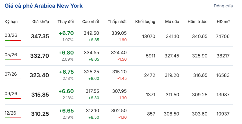
Task: Click the 05/26 contract term
Action: pos(11,54)
